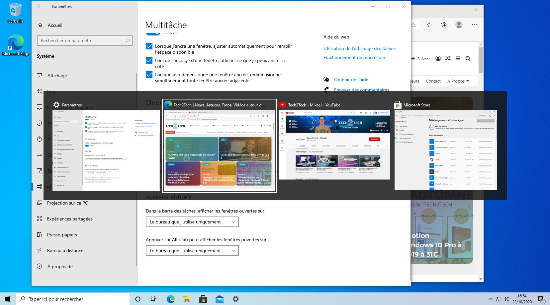This screenshot has height=305, width=550.
Task: Click the Bureau à distance sidebar icon
Action: pos(40,250)
